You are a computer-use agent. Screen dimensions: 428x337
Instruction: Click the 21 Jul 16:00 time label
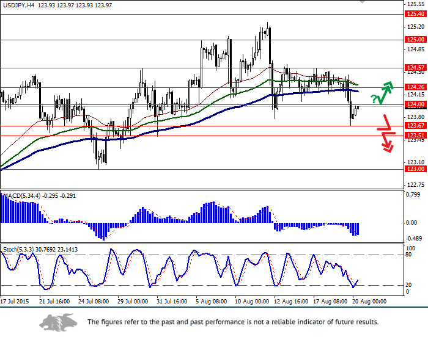(x=54, y=302)
